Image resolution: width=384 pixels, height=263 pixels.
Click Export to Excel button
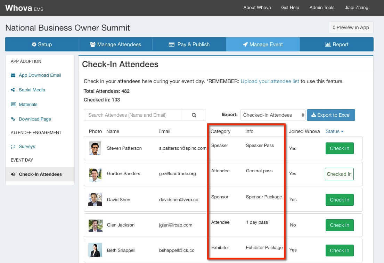click(x=331, y=115)
